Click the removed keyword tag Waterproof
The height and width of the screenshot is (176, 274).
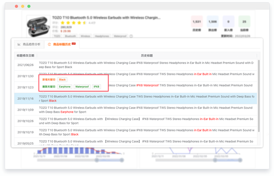pos(82,87)
